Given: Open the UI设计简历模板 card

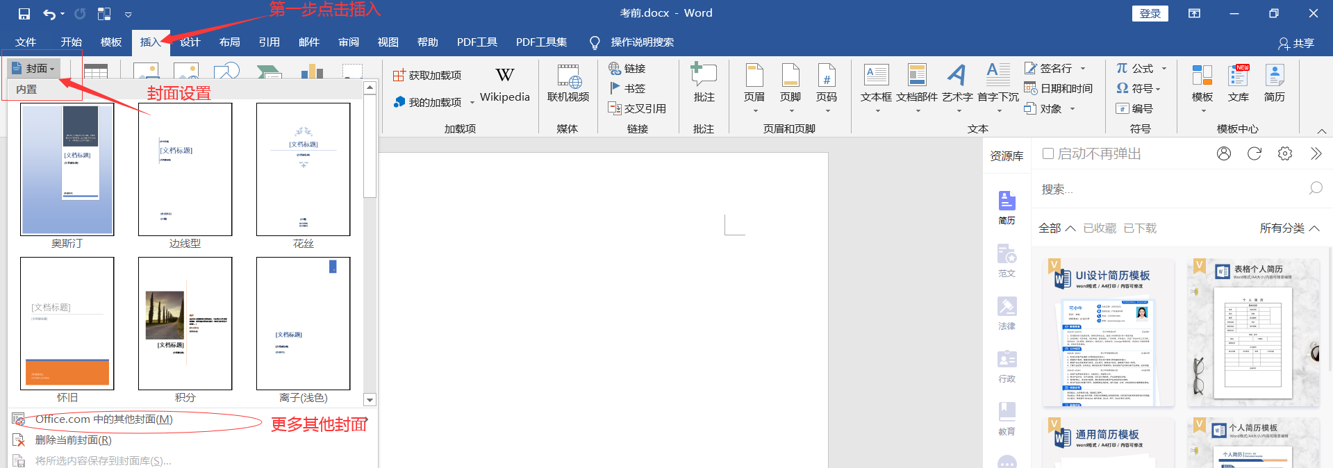Looking at the screenshot, I should point(1109,333).
